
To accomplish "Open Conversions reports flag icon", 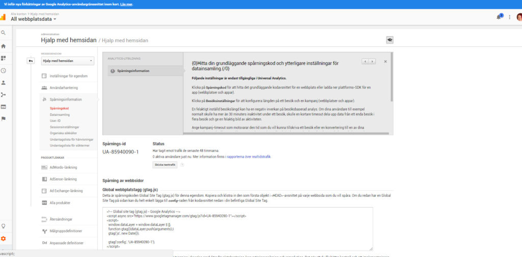I will pyautogui.click(x=4, y=118).
